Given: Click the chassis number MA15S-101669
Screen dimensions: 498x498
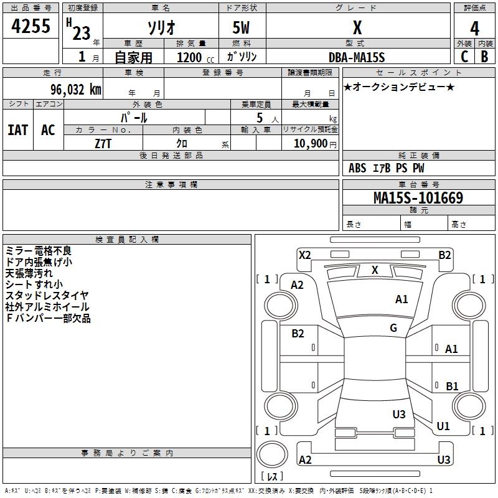Looking at the screenshot, I should point(418,198).
